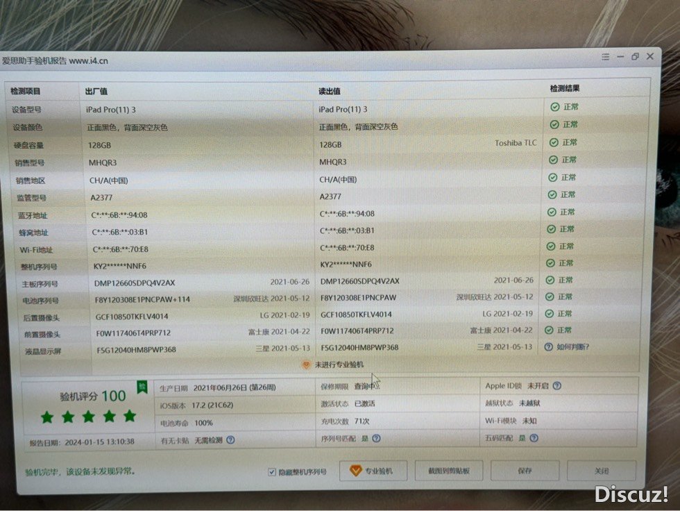Click the 越狱状态 未越狱 value

pyautogui.click(x=529, y=403)
